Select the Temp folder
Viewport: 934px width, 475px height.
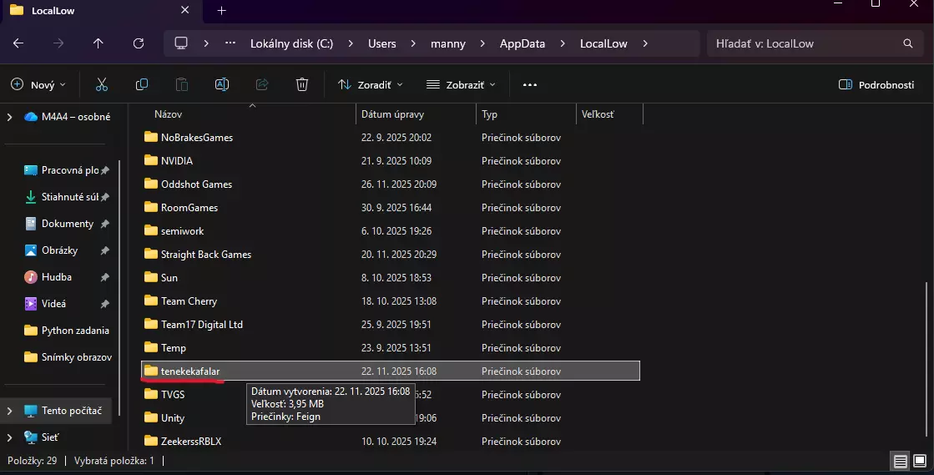[390, 348]
